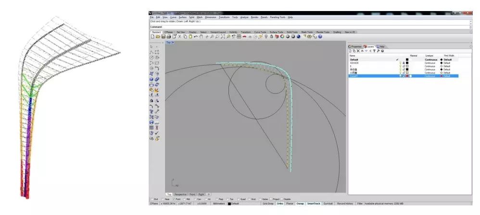Toggle the Cen osnap checkbox
Image resolution: width=480 pixels, height=215 pixels.
point(195,199)
